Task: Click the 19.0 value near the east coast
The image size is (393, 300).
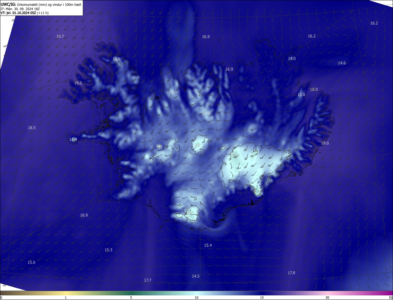Action: point(325,143)
